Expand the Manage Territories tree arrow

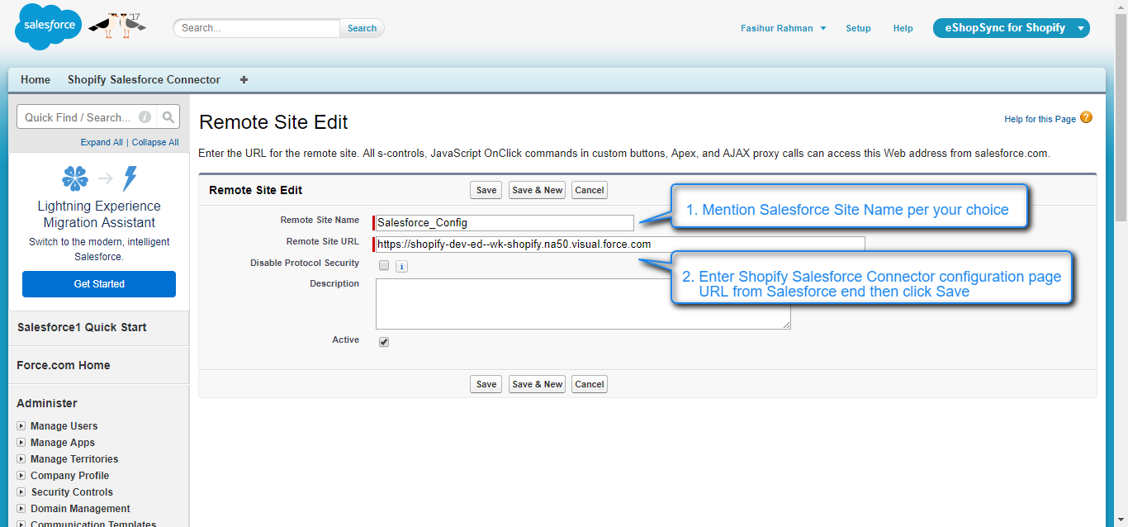21,459
